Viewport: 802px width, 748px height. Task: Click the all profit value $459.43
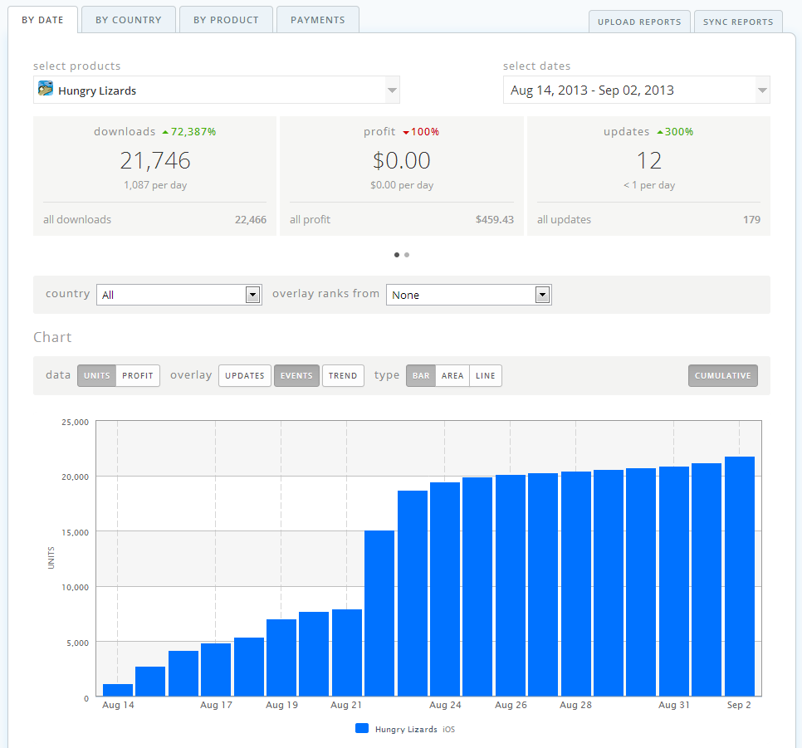pyautogui.click(x=495, y=219)
